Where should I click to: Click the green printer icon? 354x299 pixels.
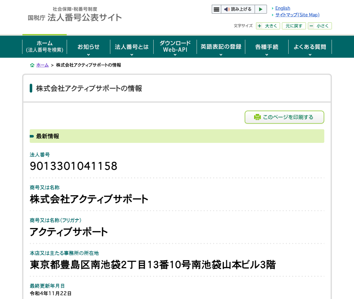(x=257, y=117)
